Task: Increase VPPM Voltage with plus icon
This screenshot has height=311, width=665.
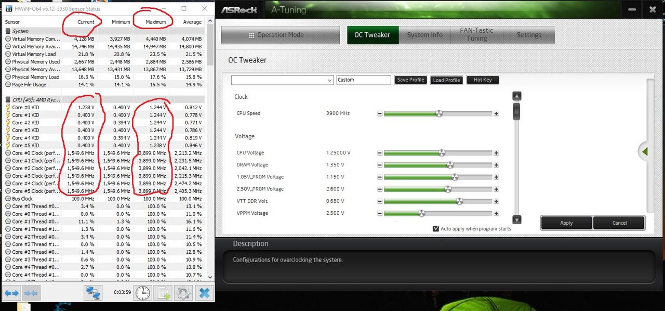Action: point(496,213)
